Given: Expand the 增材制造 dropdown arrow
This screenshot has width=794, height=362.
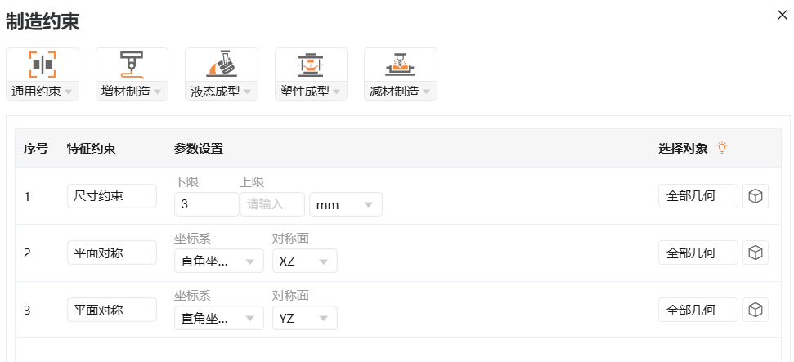Looking at the screenshot, I should 158,92.
